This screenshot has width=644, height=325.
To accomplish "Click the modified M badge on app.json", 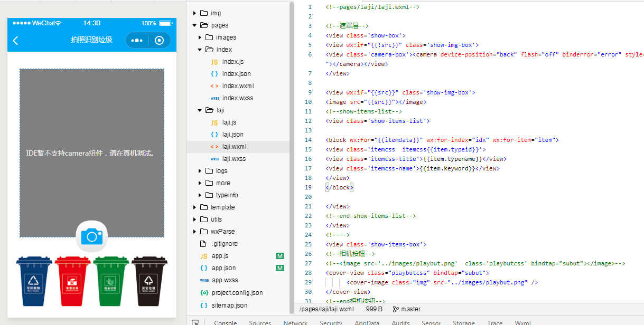I will tap(280, 268).
